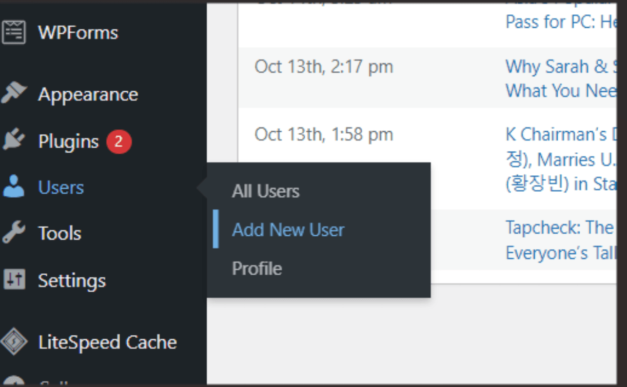Open Settings via the sliders icon
This screenshot has width=627, height=387.
coord(13,280)
